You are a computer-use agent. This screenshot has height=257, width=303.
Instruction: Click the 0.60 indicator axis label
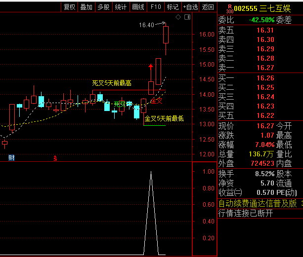pos(209,205)
